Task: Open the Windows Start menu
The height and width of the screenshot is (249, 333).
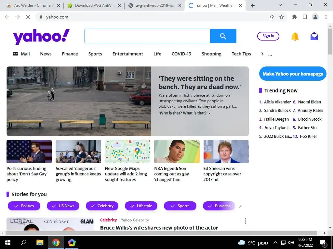Action: point(8,243)
